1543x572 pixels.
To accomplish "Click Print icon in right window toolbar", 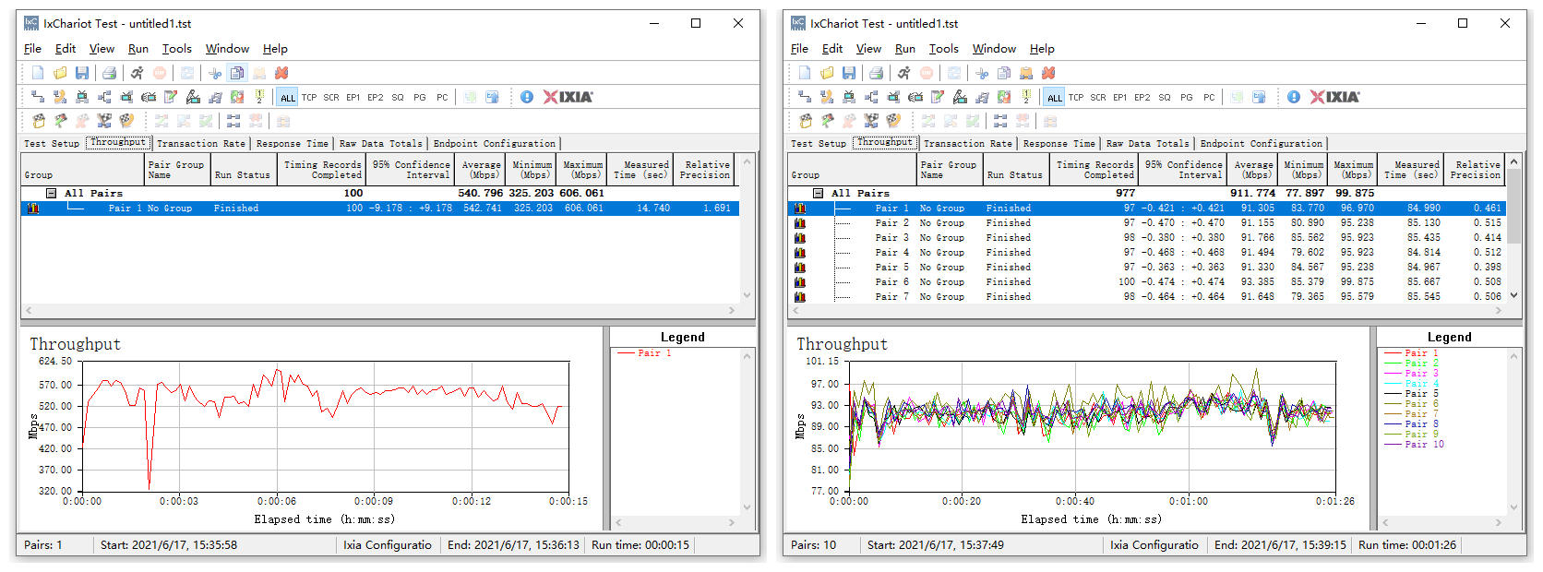I will click(x=876, y=73).
